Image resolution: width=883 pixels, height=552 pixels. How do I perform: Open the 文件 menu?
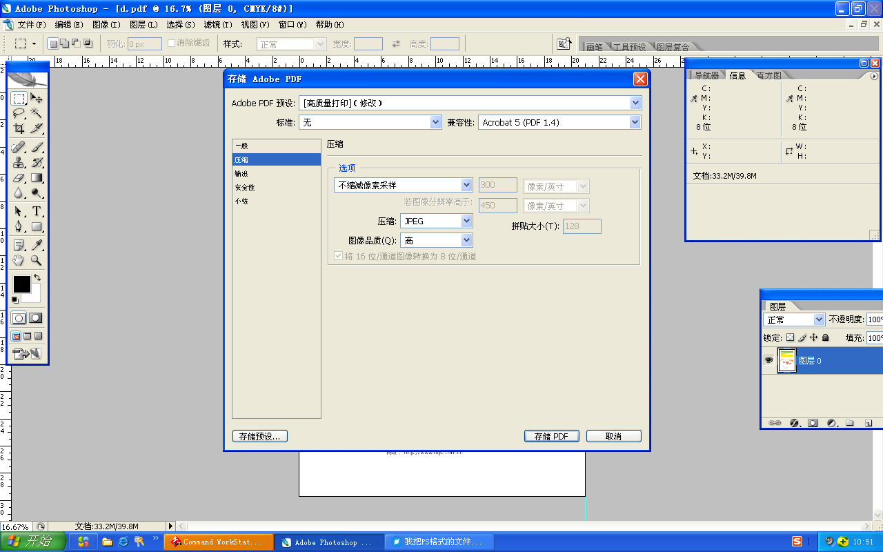[31, 25]
